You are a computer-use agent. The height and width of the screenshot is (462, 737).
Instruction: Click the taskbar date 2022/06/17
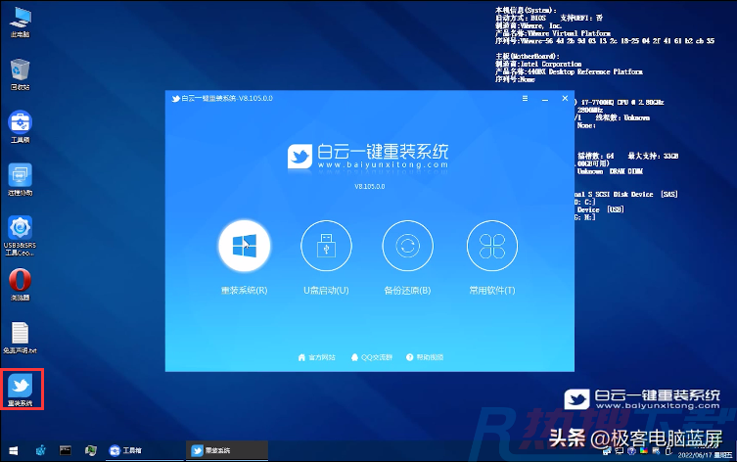(695, 455)
